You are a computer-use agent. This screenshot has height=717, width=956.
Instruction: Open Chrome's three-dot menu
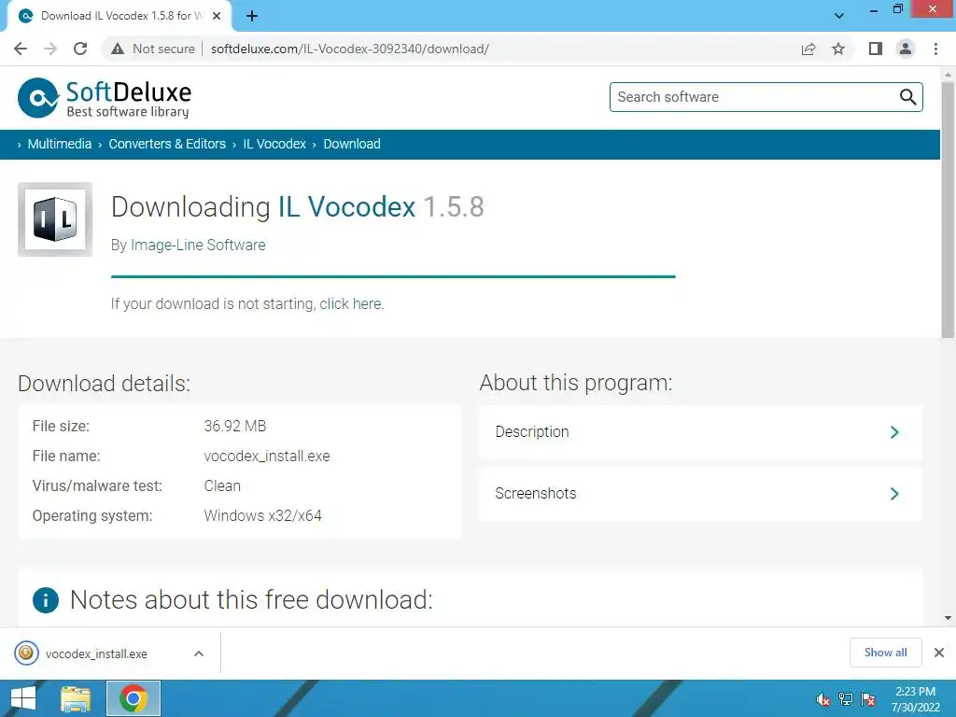click(x=935, y=49)
